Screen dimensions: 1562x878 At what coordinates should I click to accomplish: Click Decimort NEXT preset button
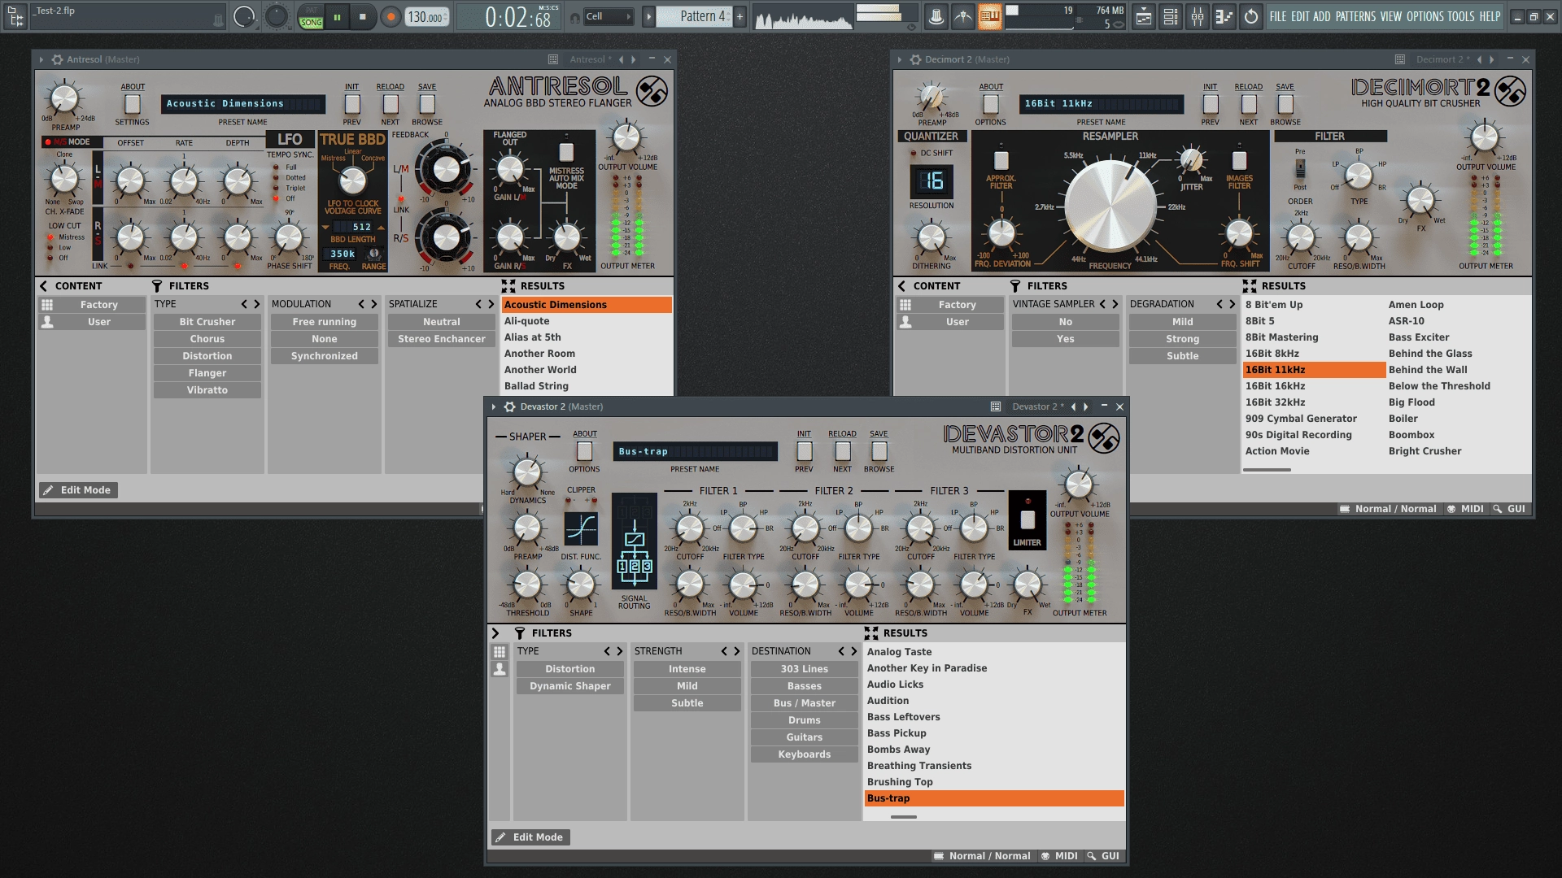tap(1249, 104)
